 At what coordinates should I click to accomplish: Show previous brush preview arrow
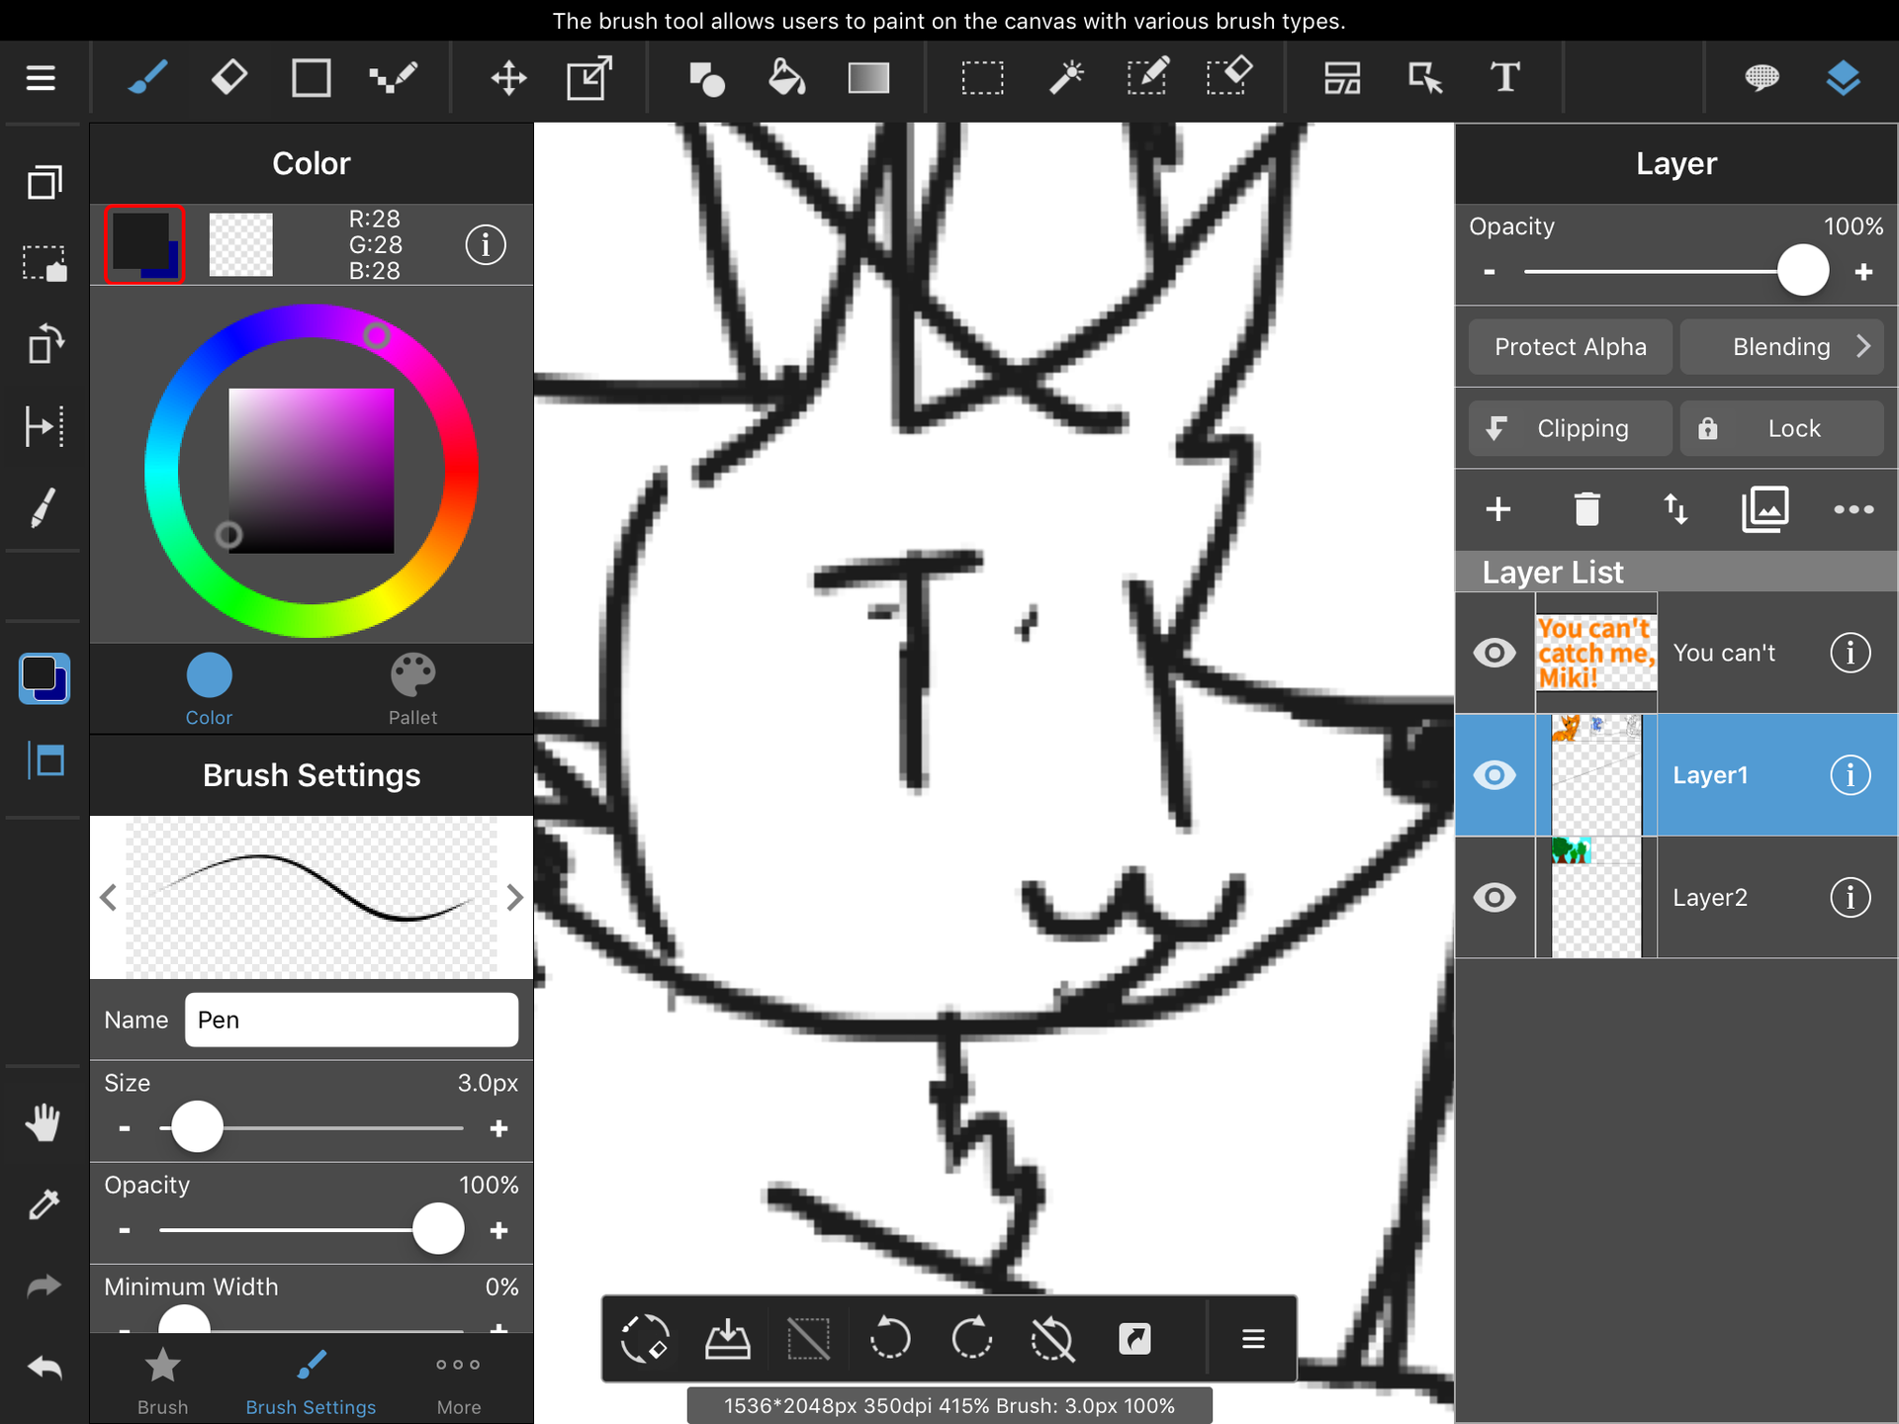109,898
